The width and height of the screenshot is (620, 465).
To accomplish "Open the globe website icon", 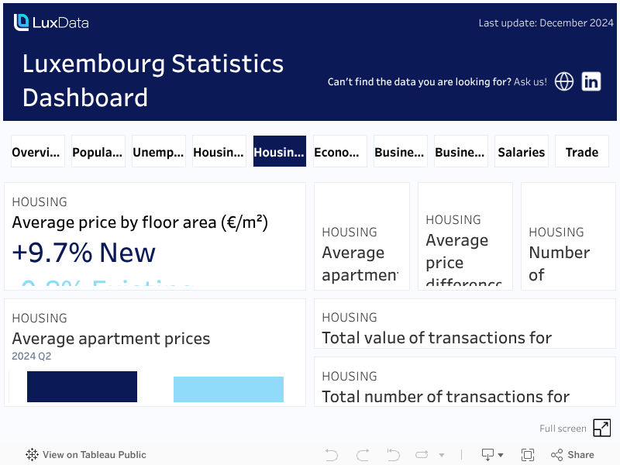I will [564, 81].
